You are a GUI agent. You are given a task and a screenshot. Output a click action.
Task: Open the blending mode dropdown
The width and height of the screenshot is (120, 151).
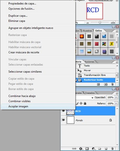(x=92, y=98)
